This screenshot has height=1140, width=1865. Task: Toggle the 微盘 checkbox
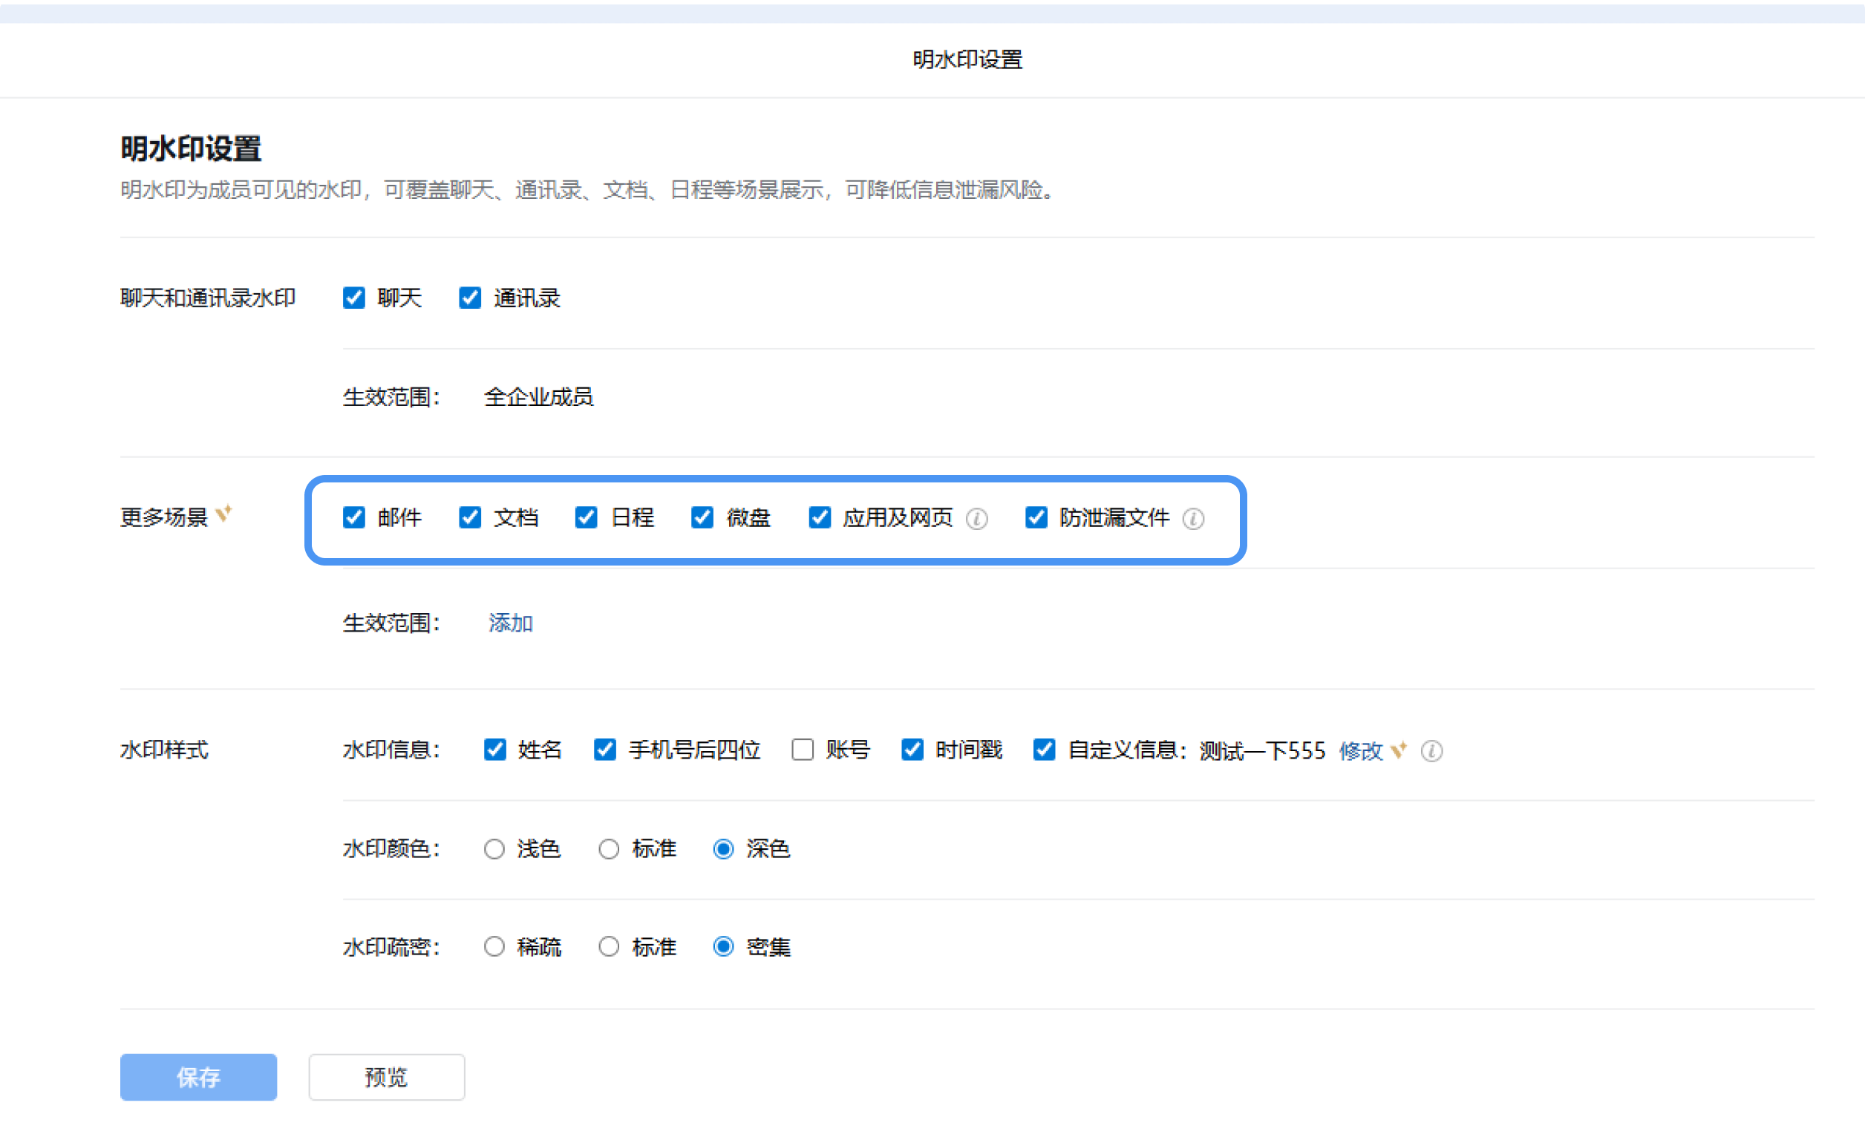[x=702, y=517]
